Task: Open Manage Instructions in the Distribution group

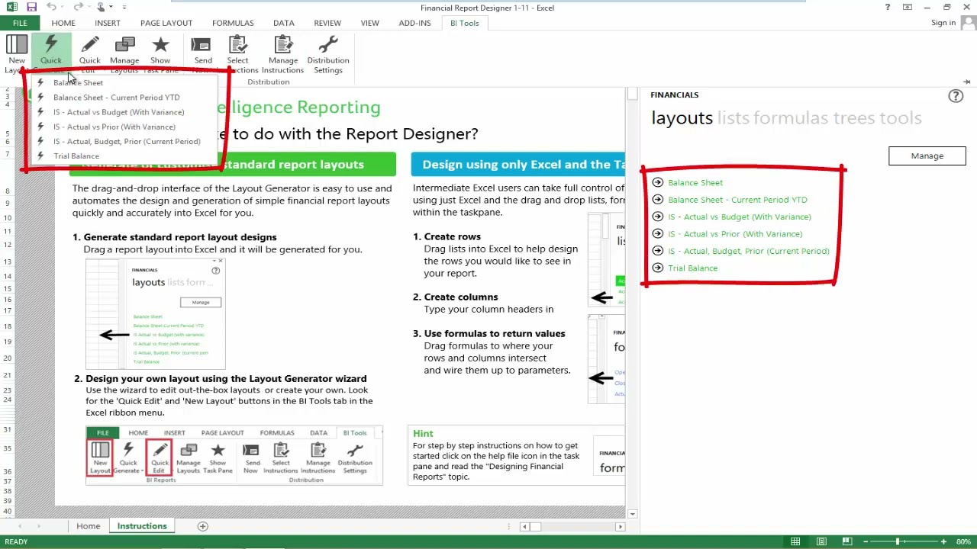Action: 283,54
